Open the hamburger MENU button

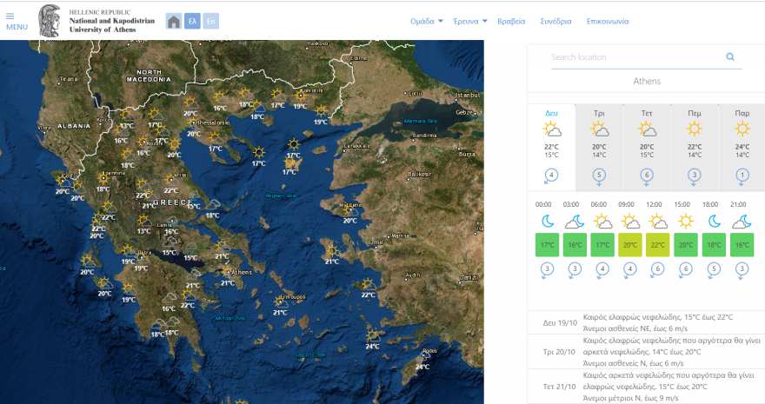click(17, 21)
